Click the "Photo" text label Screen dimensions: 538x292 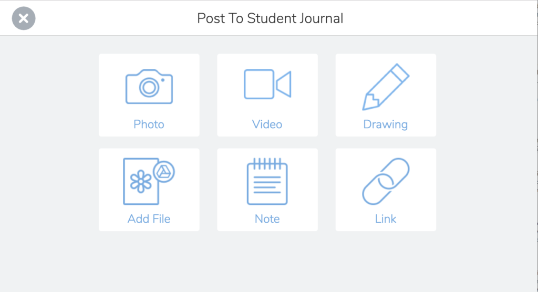[149, 124]
